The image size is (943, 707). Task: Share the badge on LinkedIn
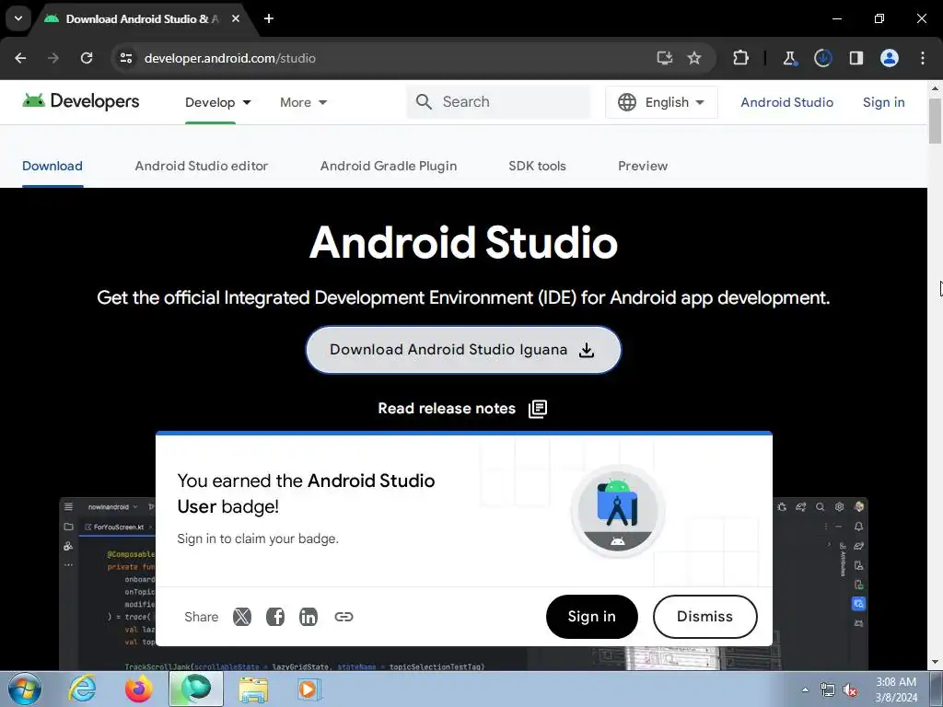[308, 617]
